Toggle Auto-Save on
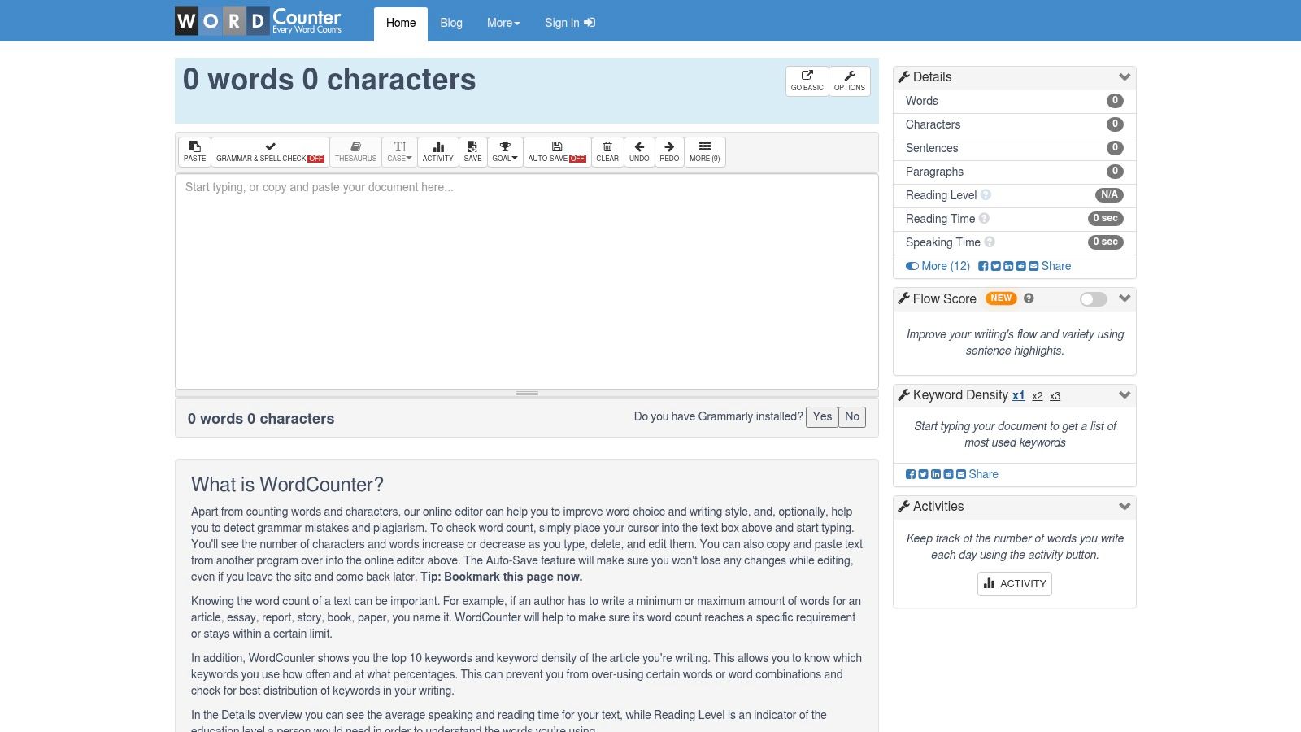The height and width of the screenshot is (732, 1301). pyautogui.click(x=557, y=151)
